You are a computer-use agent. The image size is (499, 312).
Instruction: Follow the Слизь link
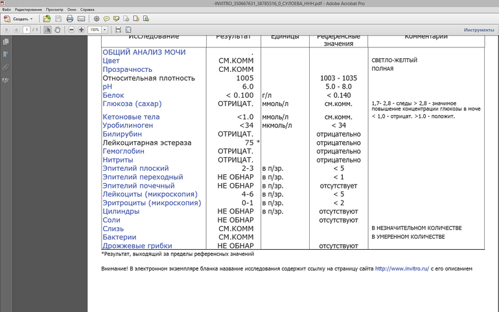[x=113, y=228]
